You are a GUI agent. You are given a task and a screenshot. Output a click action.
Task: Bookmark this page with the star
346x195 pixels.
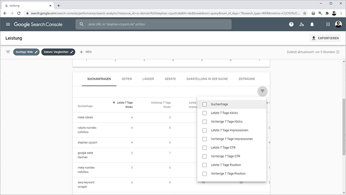[x=305, y=13]
